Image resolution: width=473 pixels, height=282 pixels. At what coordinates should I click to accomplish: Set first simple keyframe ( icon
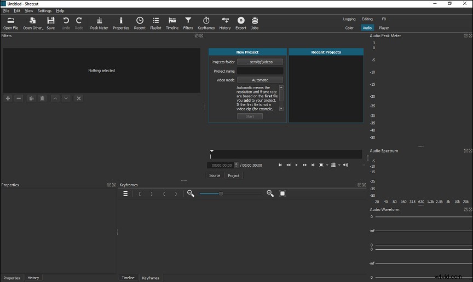[x=164, y=193]
